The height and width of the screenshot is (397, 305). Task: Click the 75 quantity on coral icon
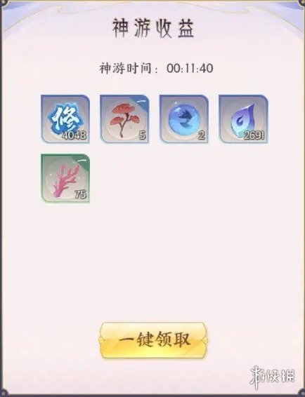[x=80, y=195]
